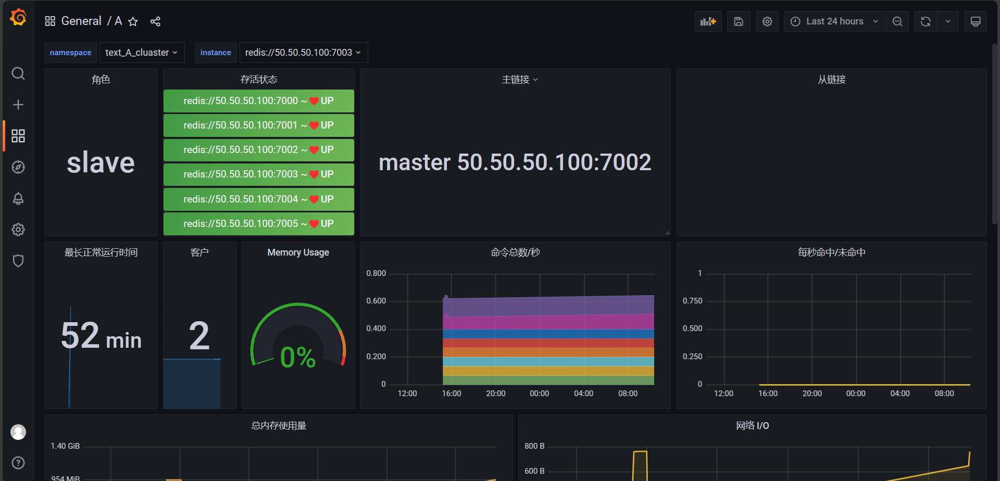The width and height of the screenshot is (1000, 481).
Task: Click the Create plus icon in sidebar
Action: click(18, 105)
